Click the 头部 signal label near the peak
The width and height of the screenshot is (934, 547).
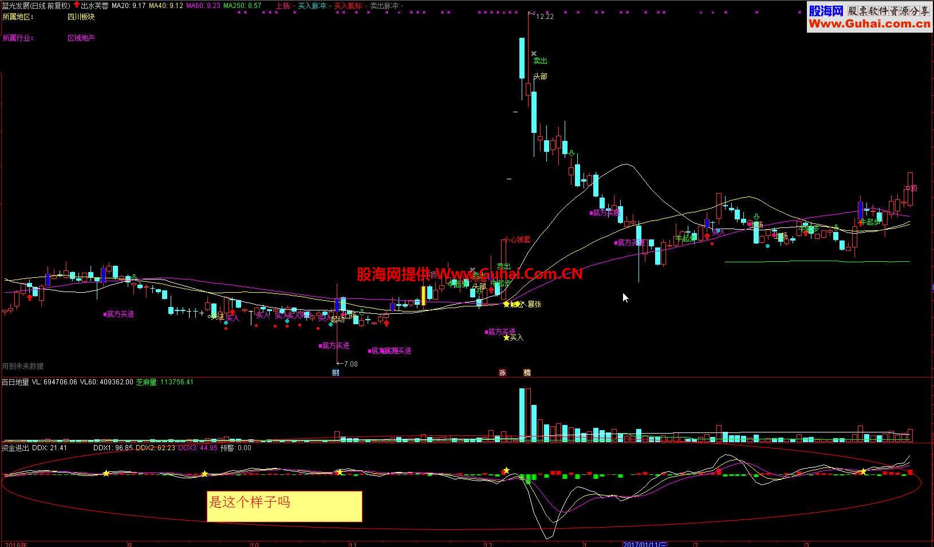click(540, 76)
